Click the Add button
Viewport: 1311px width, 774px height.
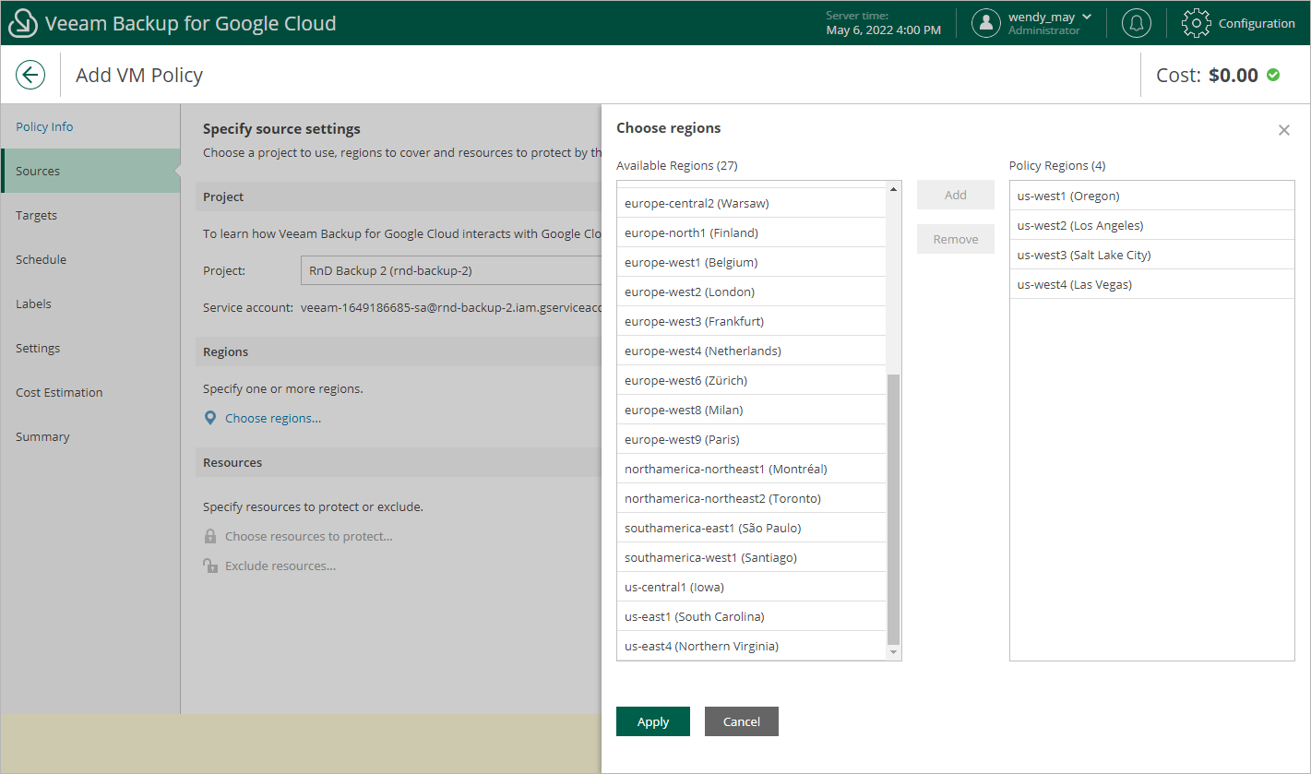point(956,195)
